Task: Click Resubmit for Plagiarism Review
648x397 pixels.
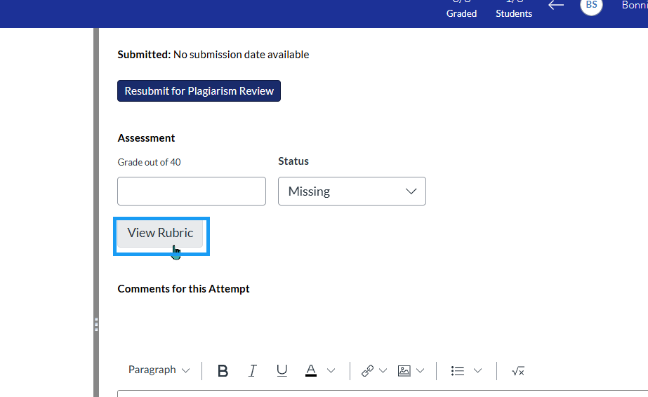Action: tap(199, 90)
